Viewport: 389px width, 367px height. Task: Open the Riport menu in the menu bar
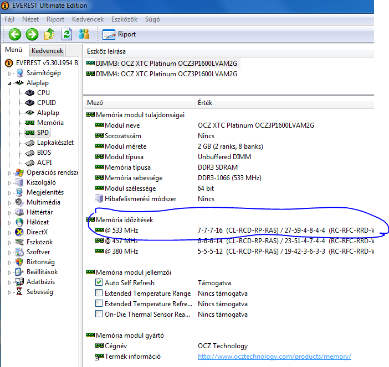point(55,19)
